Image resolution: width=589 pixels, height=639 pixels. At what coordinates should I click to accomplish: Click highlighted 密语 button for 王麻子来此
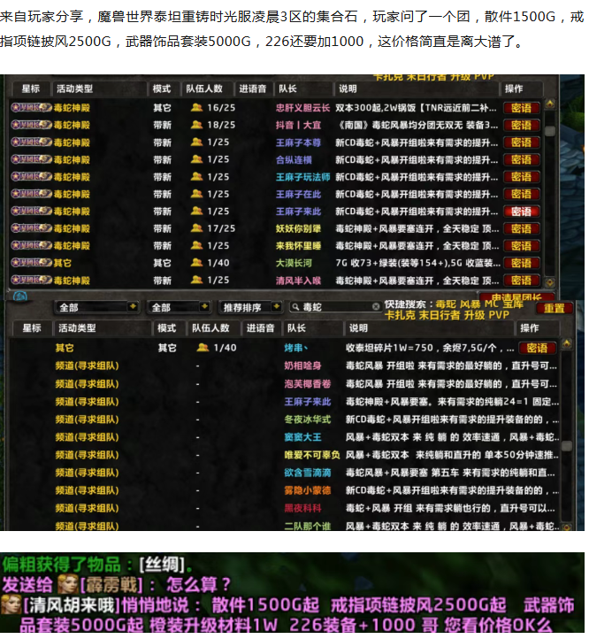[x=521, y=212]
